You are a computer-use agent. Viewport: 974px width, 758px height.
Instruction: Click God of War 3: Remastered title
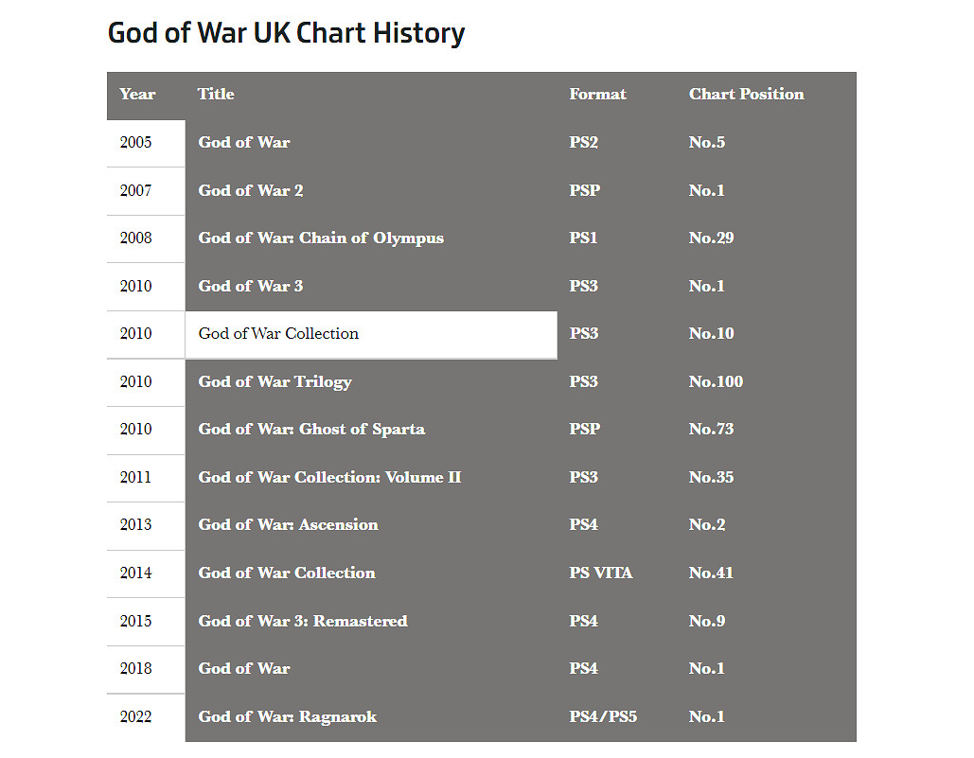point(302,622)
